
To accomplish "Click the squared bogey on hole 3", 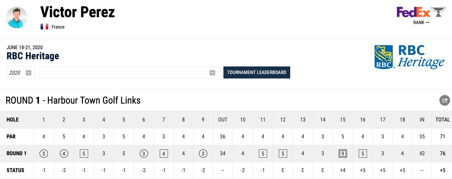I will [84, 154].
